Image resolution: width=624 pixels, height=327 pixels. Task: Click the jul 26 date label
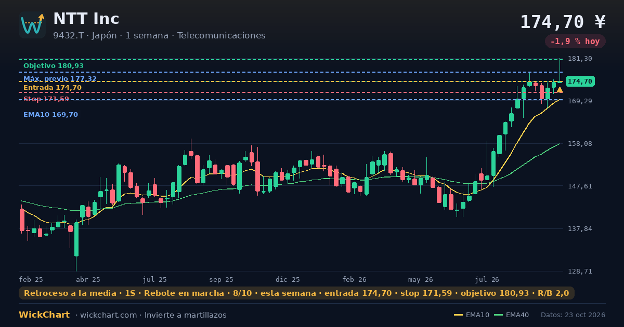(487, 279)
